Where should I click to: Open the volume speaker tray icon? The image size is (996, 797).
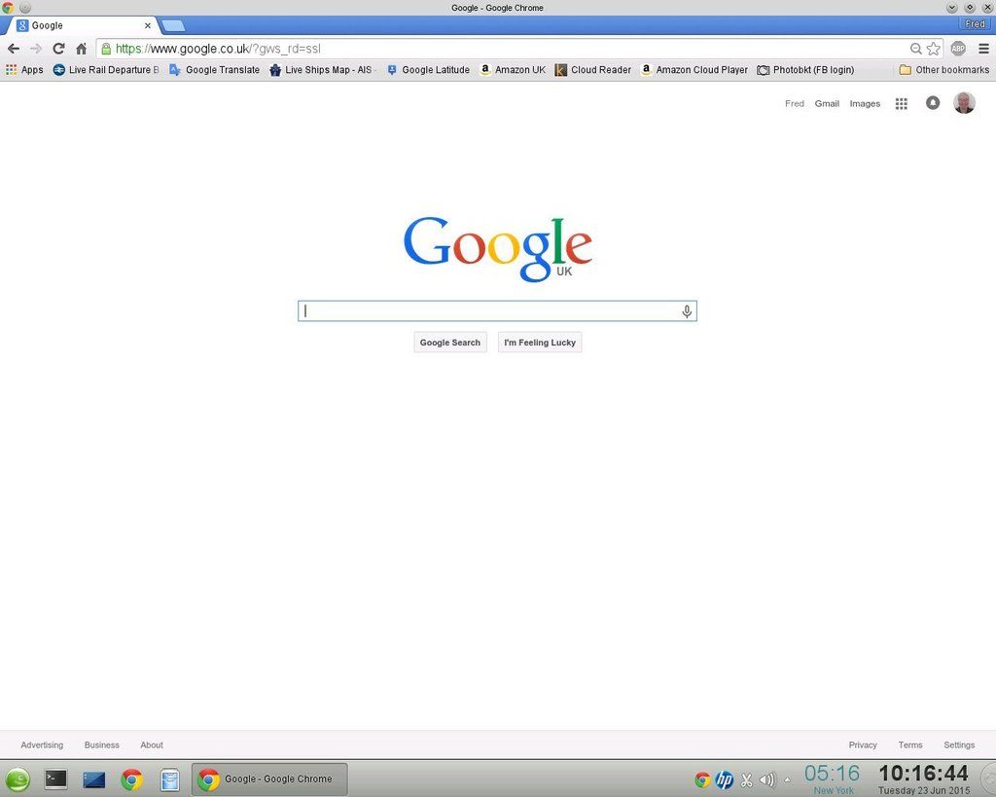pyautogui.click(x=767, y=779)
